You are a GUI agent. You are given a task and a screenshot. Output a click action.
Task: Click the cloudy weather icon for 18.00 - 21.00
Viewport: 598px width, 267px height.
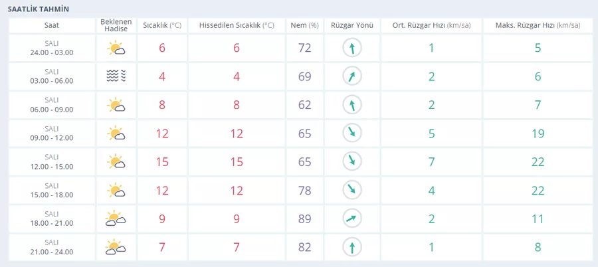(x=116, y=219)
